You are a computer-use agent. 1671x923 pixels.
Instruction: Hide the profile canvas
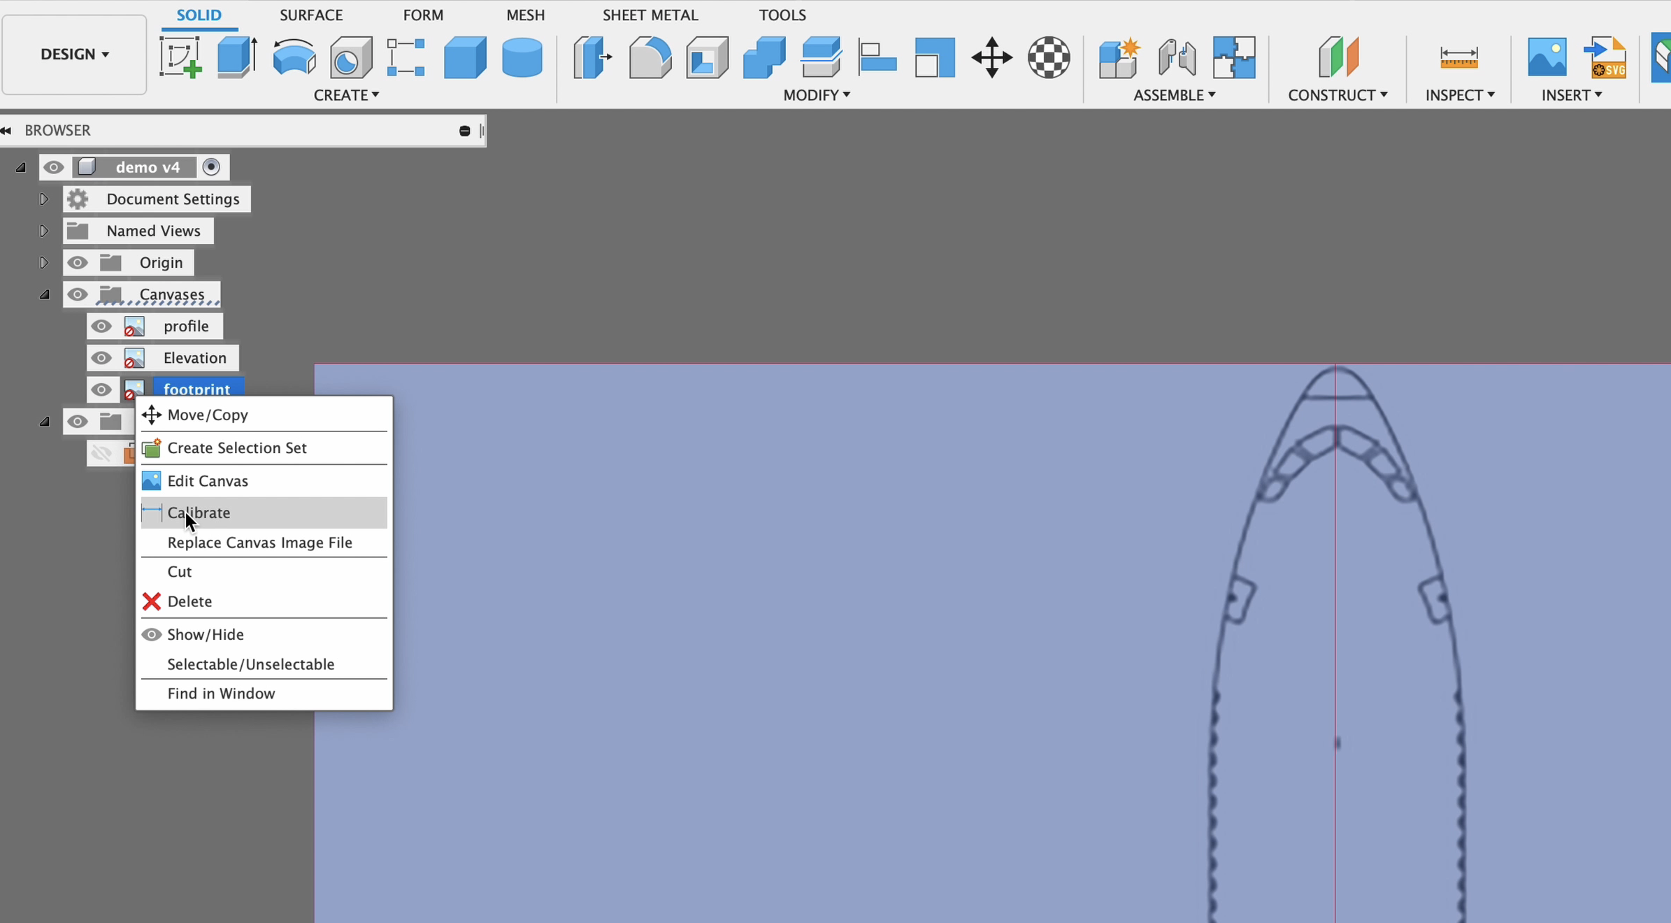pos(101,326)
